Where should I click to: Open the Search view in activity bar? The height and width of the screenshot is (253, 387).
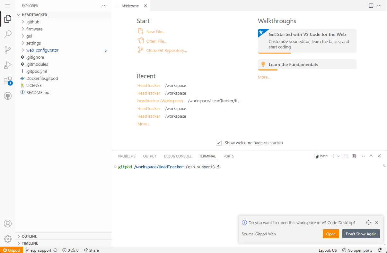click(8, 34)
